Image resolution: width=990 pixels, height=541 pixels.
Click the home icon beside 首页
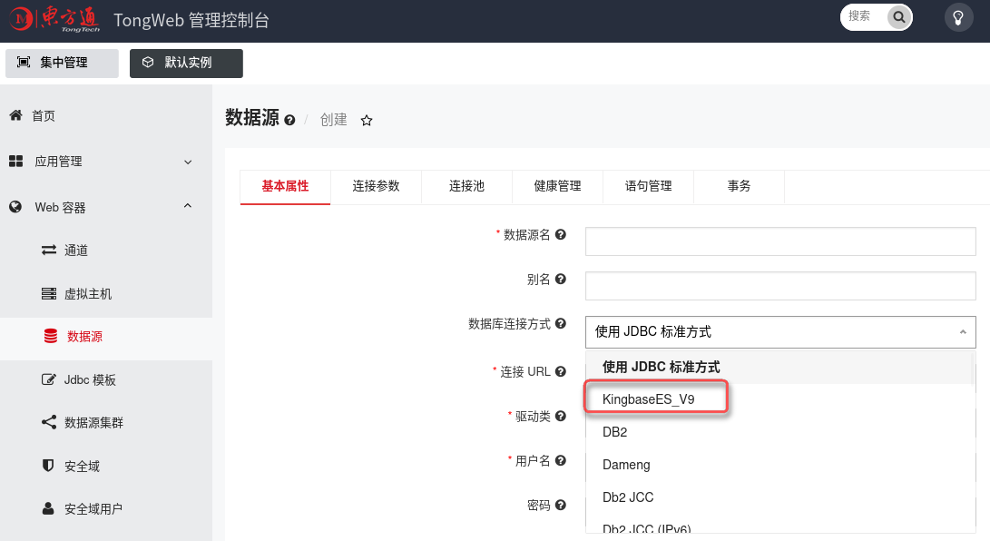pyautogui.click(x=15, y=115)
